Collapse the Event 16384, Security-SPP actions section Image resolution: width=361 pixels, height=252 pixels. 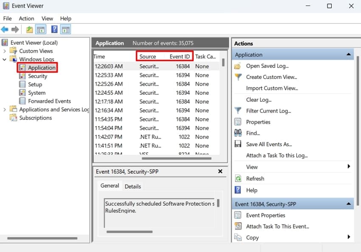tap(349, 204)
